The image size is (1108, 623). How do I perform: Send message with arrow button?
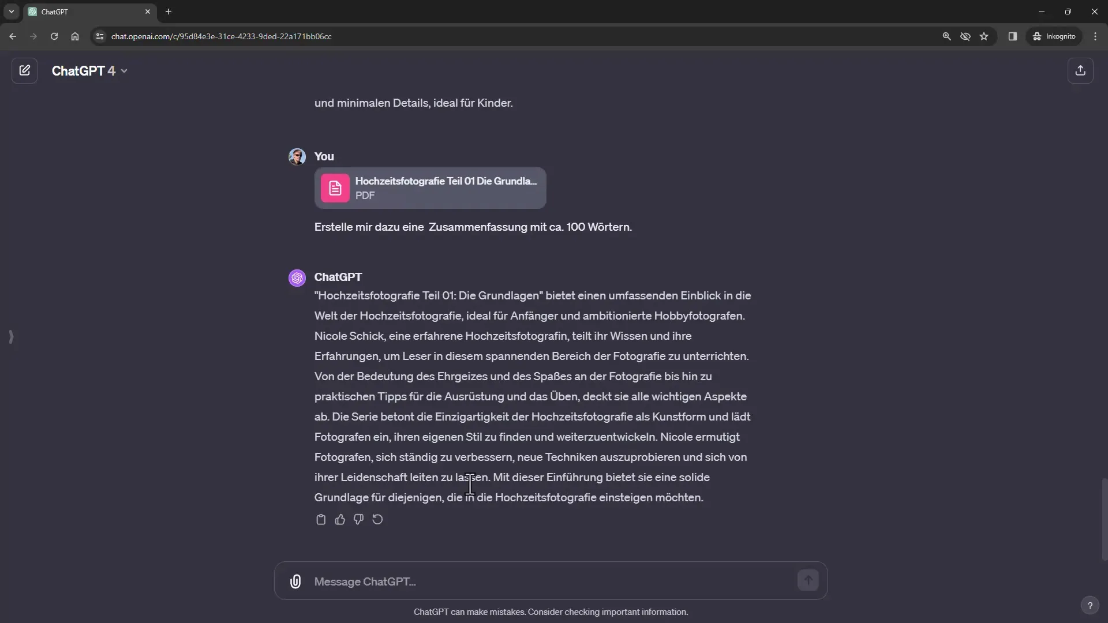pyautogui.click(x=808, y=580)
